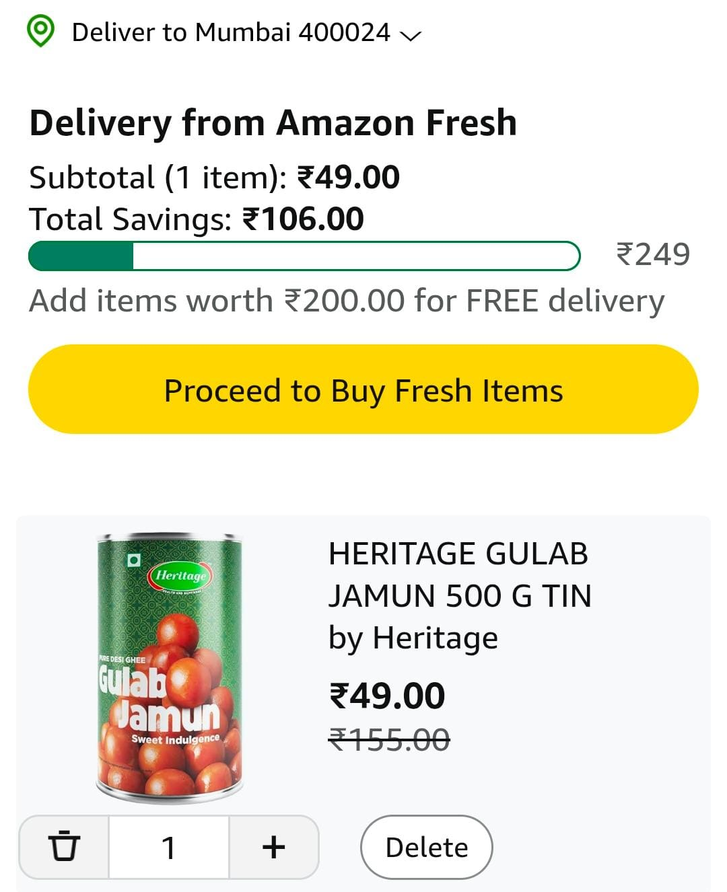Tap the Add items worth ₹200.00 message
Screen dimensions: 727x892
346,301
